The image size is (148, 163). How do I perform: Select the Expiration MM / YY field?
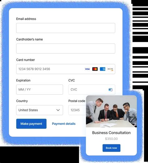[x=40, y=90]
